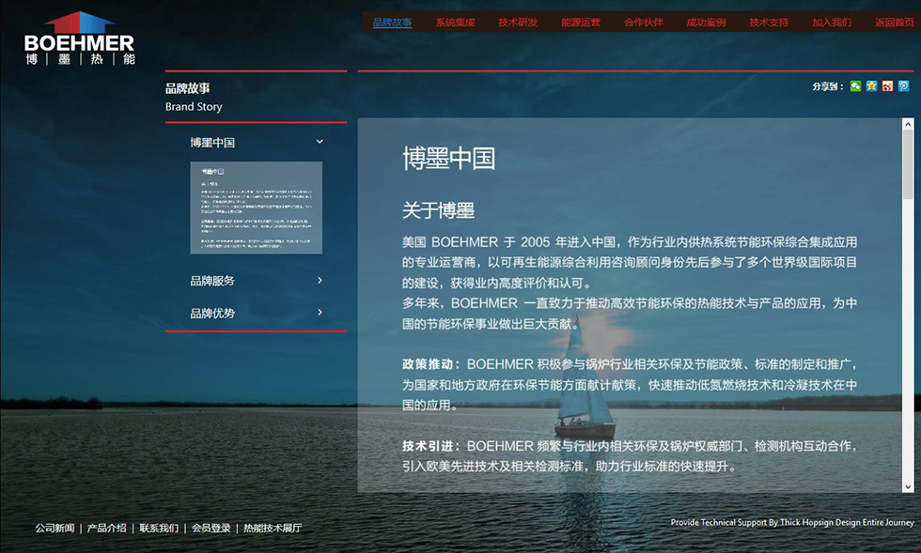Click the BOEHMER 博墨热能 logo
This screenshot has height=553, width=921.
[80, 38]
